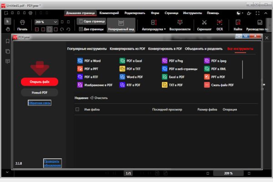Screen dimensions: 273x182
Task: Choose PDF в PPT converter
Action: pyautogui.click(x=87, y=69)
